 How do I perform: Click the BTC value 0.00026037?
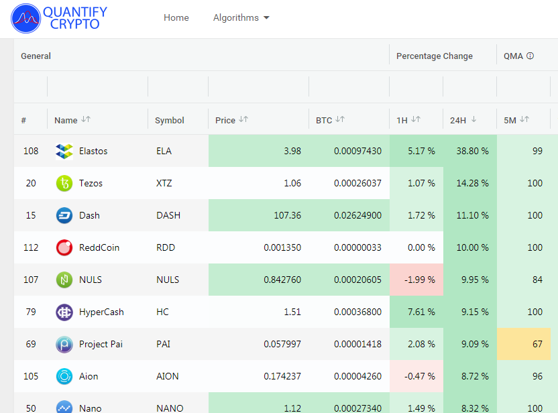coord(357,183)
